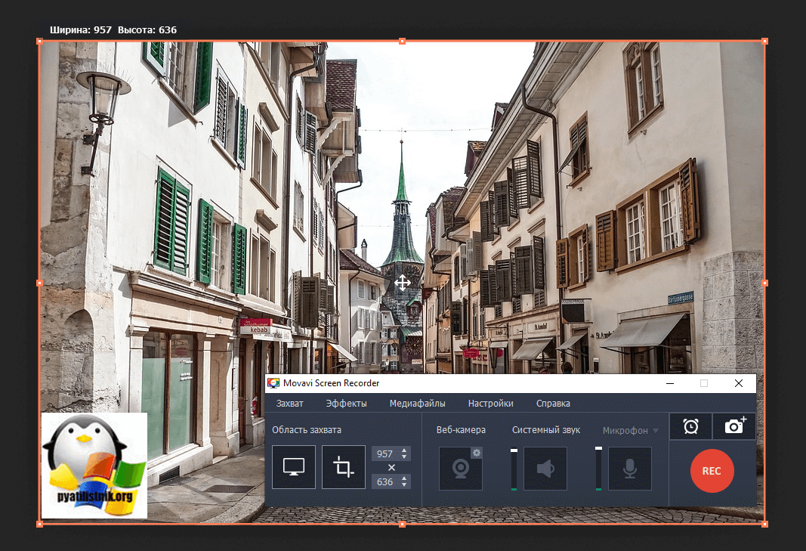Click the system sound volume slider
Image resolution: width=806 pixels, height=551 pixels.
pos(514,469)
